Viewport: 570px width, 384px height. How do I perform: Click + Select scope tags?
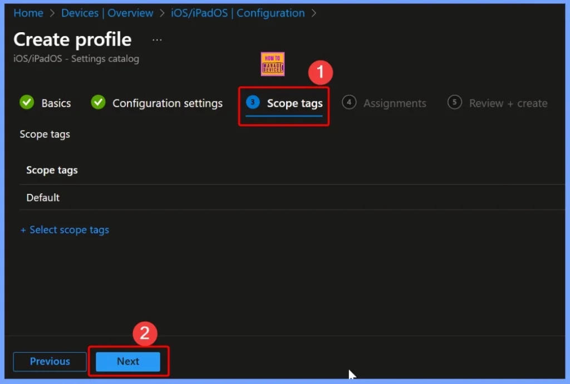point(65,230)
